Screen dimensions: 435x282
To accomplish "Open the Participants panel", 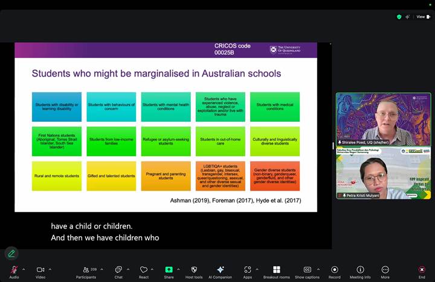I will 85,270.
